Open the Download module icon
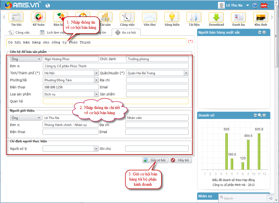The height and width of the screenshot is (203, 279). (x=216, y=17)
